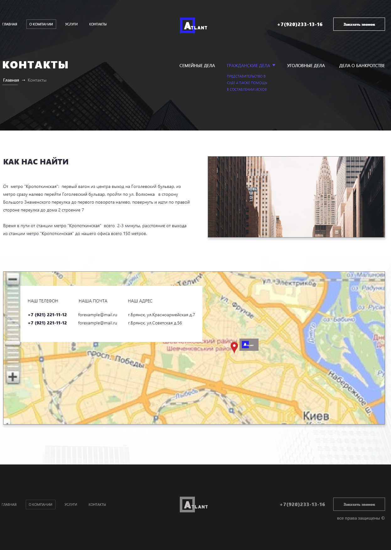Click the red location pin on the map
Viewport: 391px width, 550px height.
click(234, 347)
